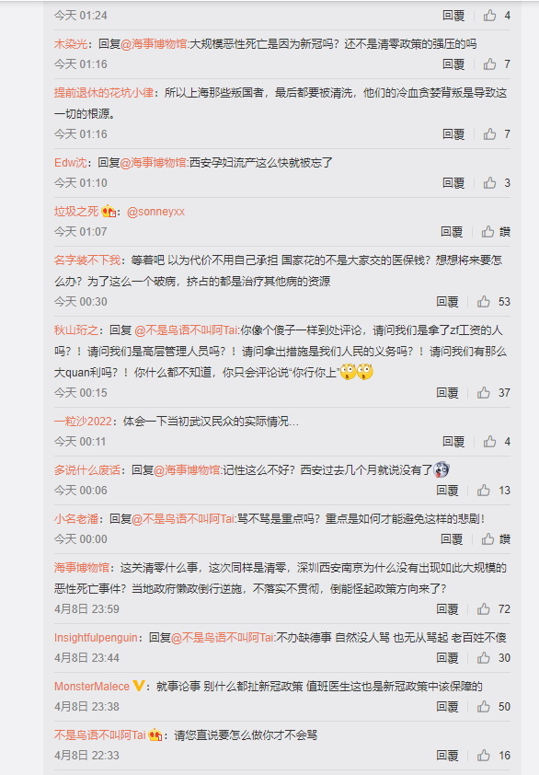
Task: Reply to 多说什么废话's comment
Action: (448, 491)
